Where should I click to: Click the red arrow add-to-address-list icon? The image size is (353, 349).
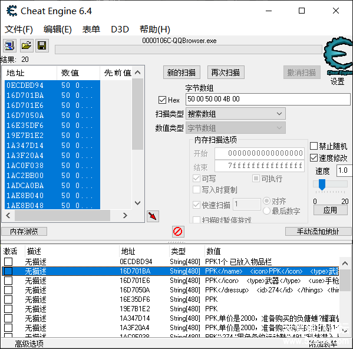(x=153, y=216)
